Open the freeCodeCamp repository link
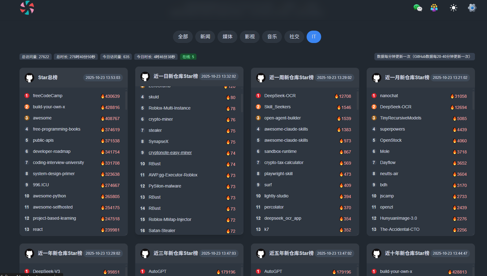Image resolution: width=487 pixels, height=276 pixels. (x=48, y=96)
